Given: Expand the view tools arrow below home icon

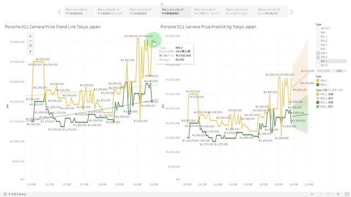Looking at the screenshot, I should 31,51.
